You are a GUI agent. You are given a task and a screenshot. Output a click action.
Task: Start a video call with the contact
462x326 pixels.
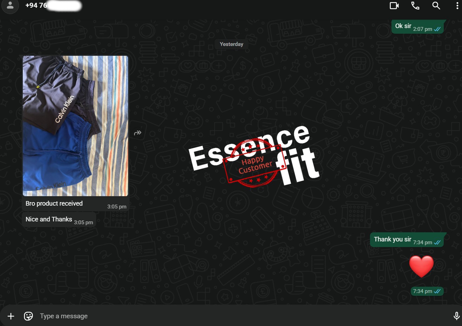point(394,6)
